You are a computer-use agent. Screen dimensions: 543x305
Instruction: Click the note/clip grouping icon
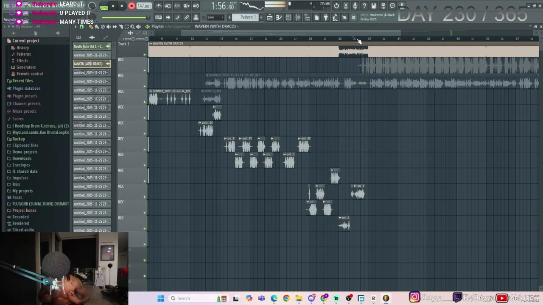pos(177,17)
